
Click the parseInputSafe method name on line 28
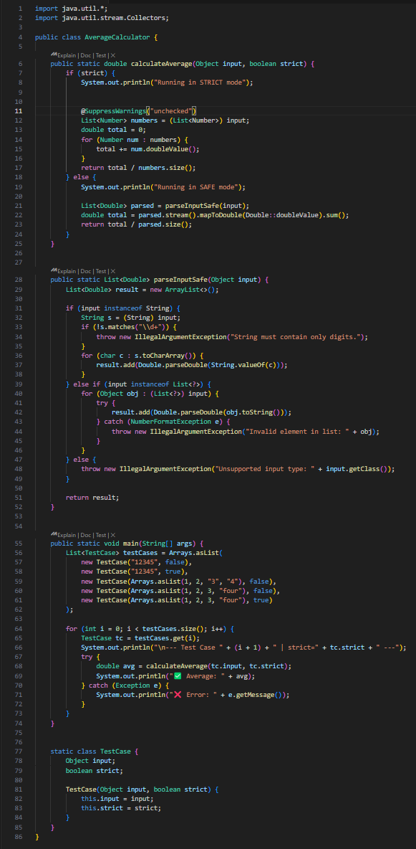pyautogui.click(x=180, y=280)
